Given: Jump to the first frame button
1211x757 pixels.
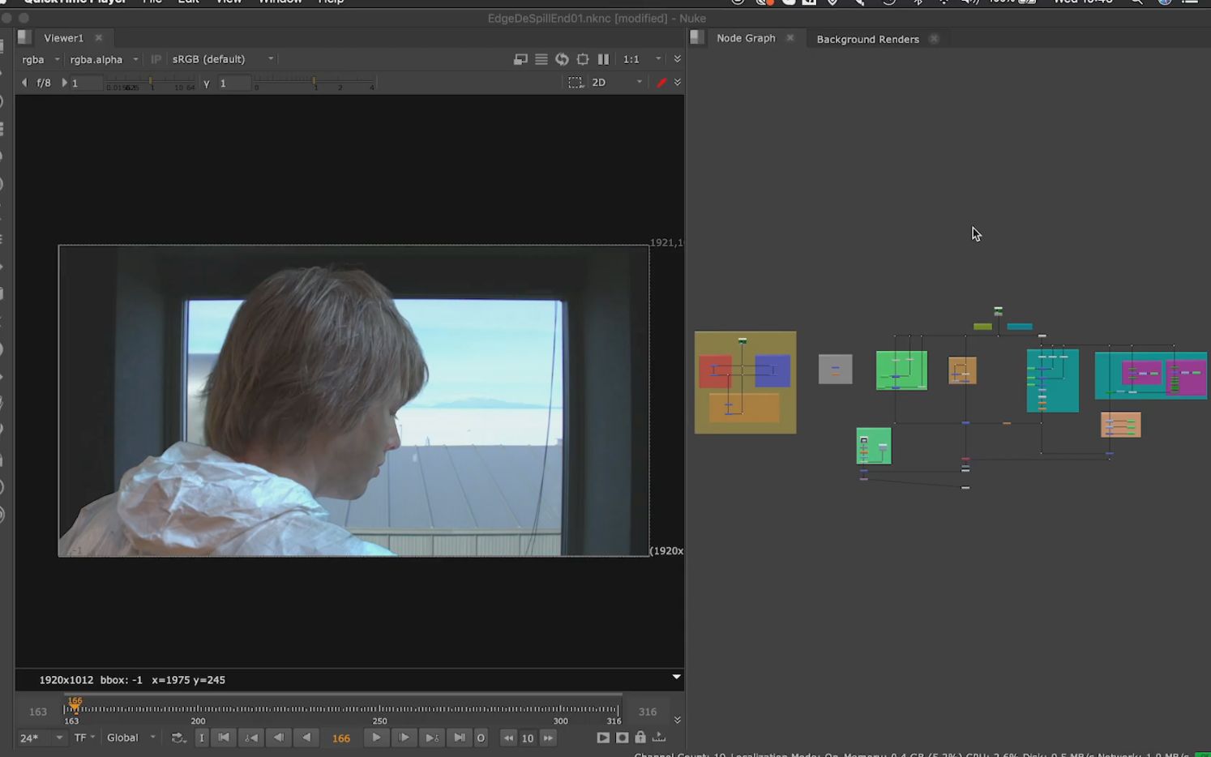Looking at the screenshot, I should point(224,738).
